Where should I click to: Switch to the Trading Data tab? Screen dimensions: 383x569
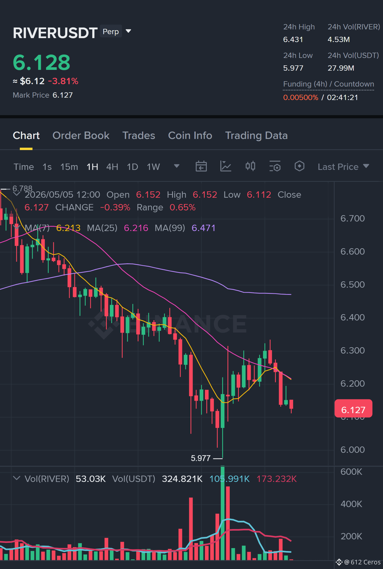tap(256, 136)
